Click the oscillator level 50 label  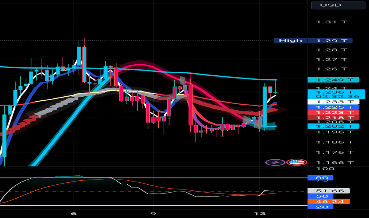pyautogui.click(x=321, y=196)
